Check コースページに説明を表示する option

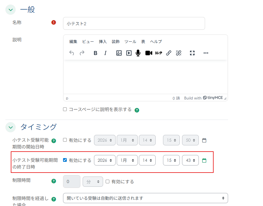pos(65,109)
